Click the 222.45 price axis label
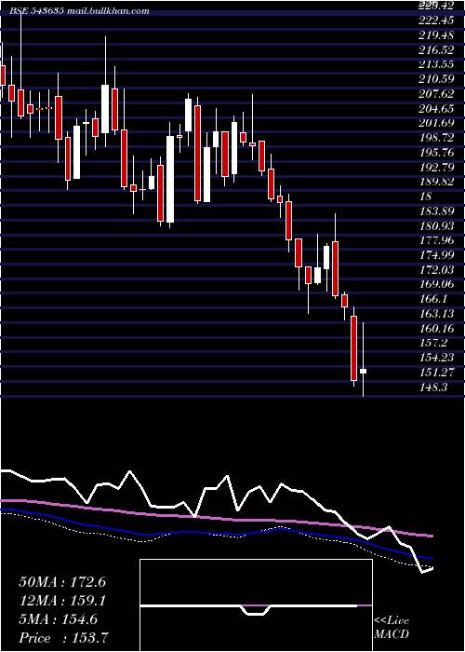465x652 pixels. coord(434,20)
